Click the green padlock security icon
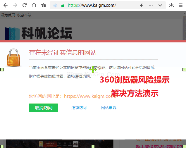 63,6
